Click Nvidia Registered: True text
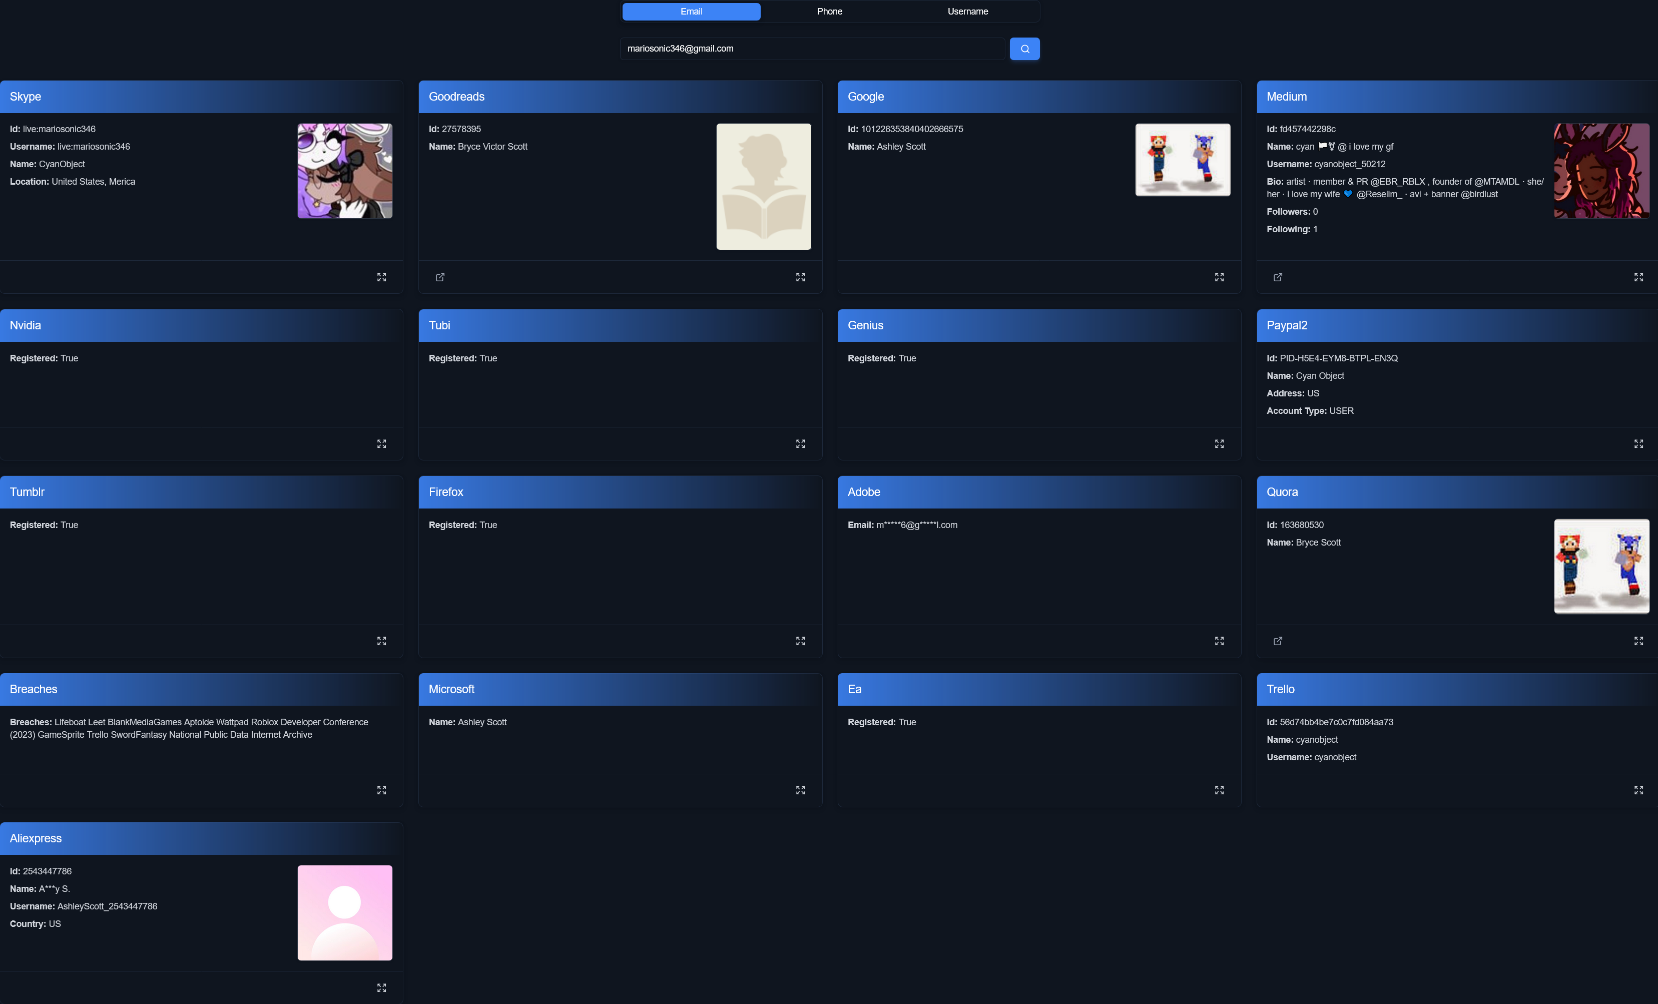The image size is (1658, 1004). [x=44, y=359]
